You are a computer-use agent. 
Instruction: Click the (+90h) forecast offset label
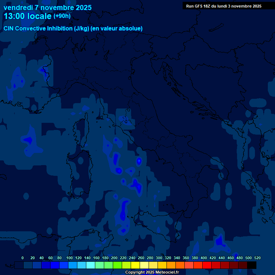pyautogui.click(x=62, y=16)
